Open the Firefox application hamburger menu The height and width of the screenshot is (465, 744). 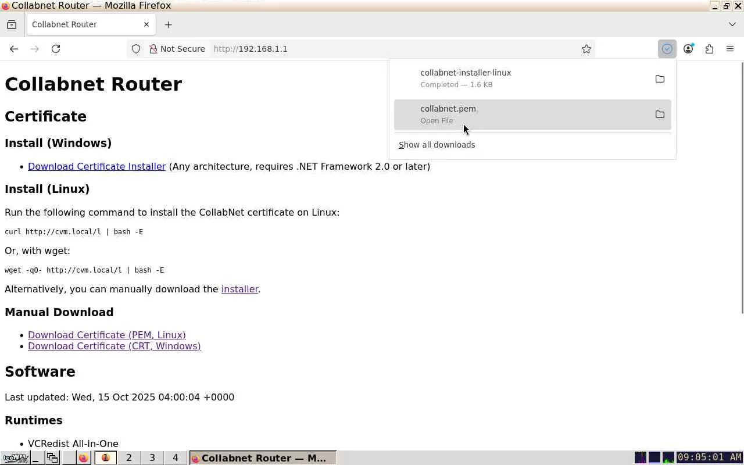730,49
